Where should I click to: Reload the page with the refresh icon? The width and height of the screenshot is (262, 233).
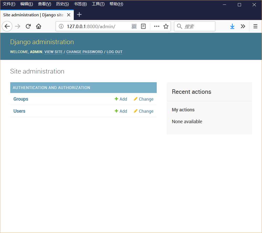point(28,27)
